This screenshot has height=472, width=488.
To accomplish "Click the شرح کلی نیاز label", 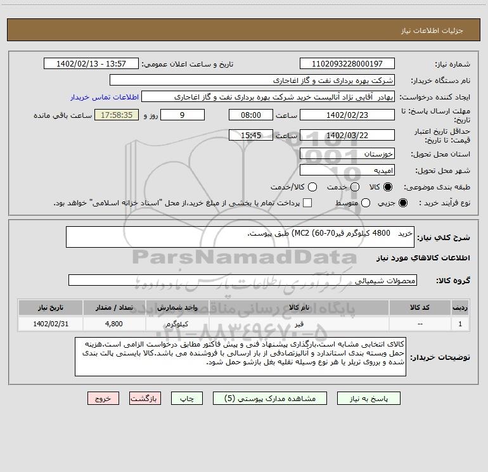I will coord(444,238).
